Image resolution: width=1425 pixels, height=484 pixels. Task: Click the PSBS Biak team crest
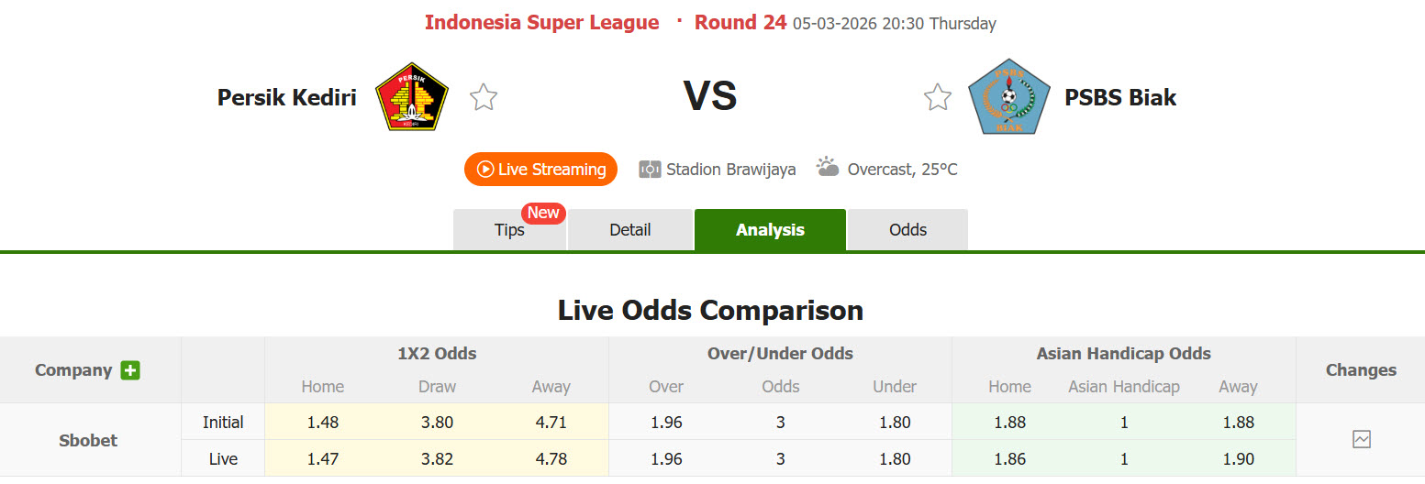coord(1008,96)
